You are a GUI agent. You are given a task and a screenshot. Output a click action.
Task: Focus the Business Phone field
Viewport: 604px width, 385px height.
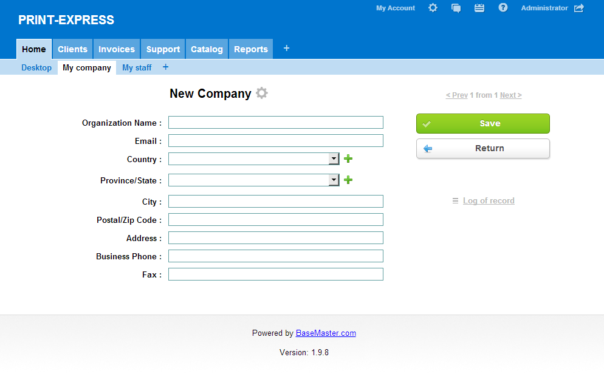(x=276, y=256)
